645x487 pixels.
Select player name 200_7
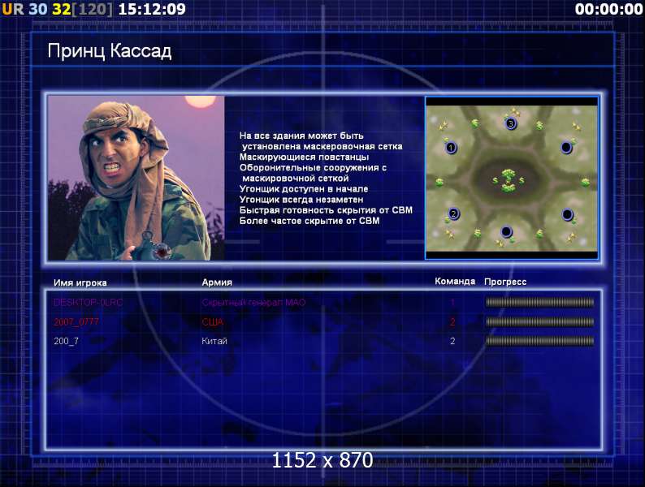[66, 341]
